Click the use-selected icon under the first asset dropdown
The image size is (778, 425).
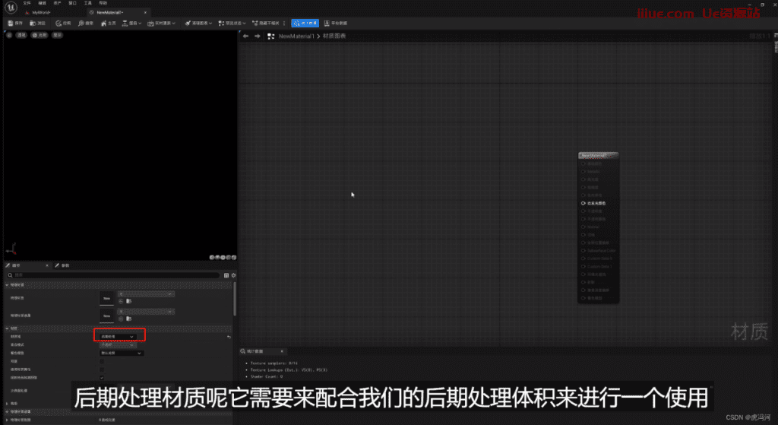coord(121,301)
